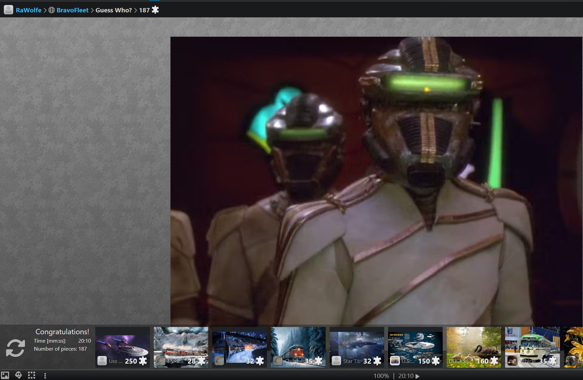The image size is (583, 380).
Task: Click the Congratulations! message
Action: tap(62, 332)
